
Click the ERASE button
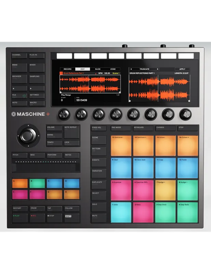point(37,209)
